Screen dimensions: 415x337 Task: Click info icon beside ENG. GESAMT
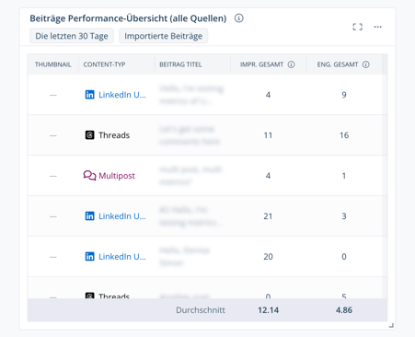366,64
